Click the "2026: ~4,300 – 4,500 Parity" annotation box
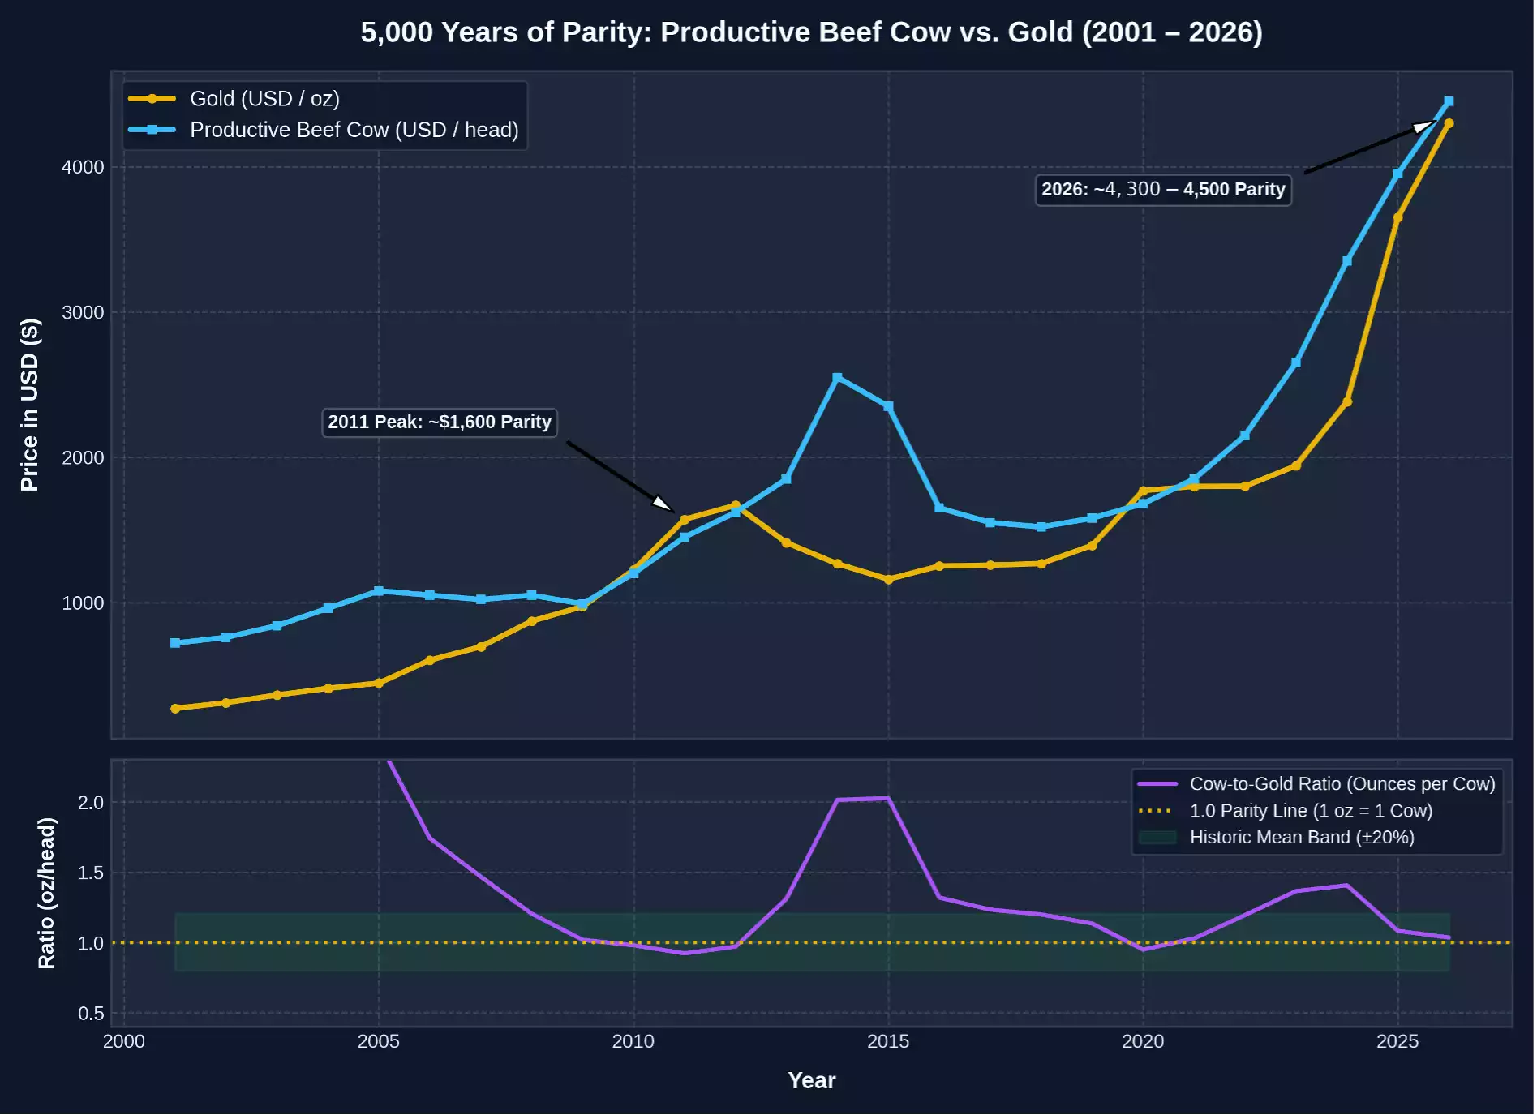 click(1163, 190)
